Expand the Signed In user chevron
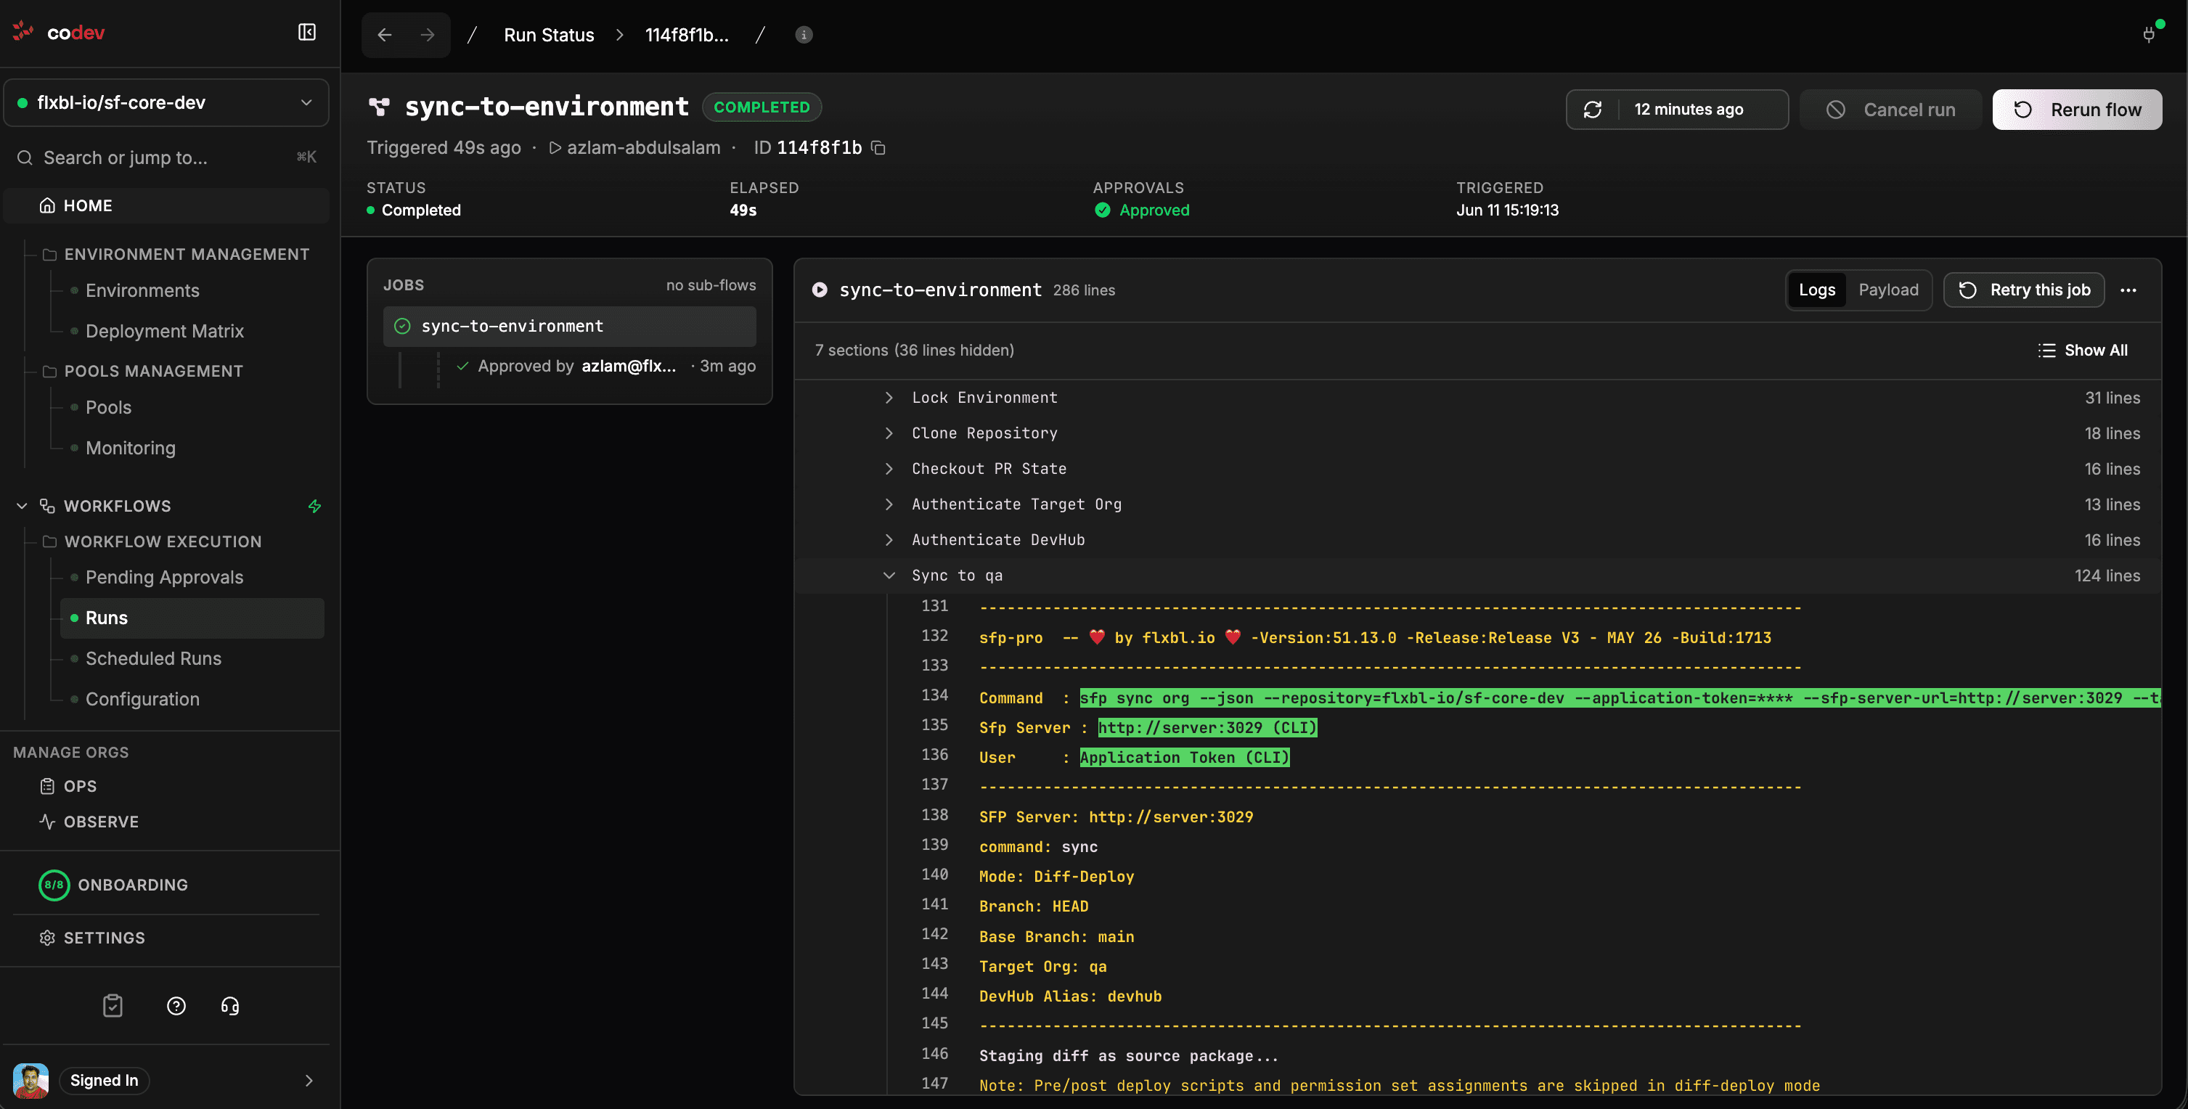 point(309,1080)
